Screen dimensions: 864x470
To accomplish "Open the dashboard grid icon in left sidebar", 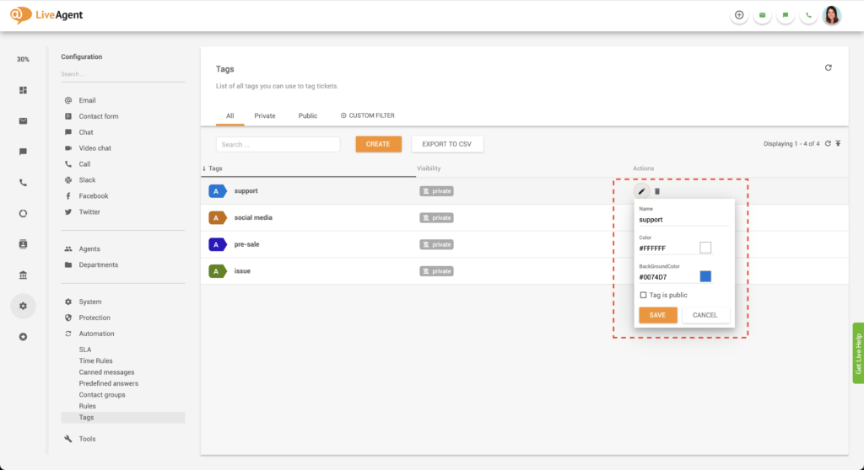I will (23, 90).
